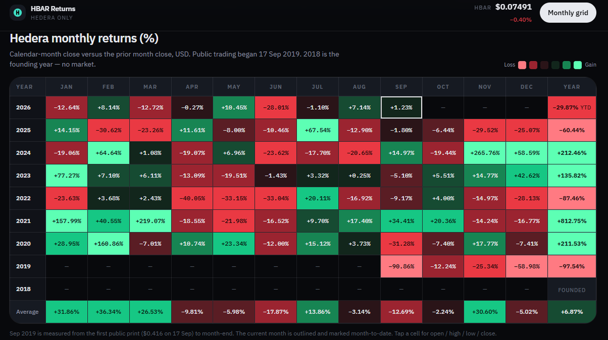
Task: Open the 2021 yearly return +812.75%
Action: click(572, 221)
